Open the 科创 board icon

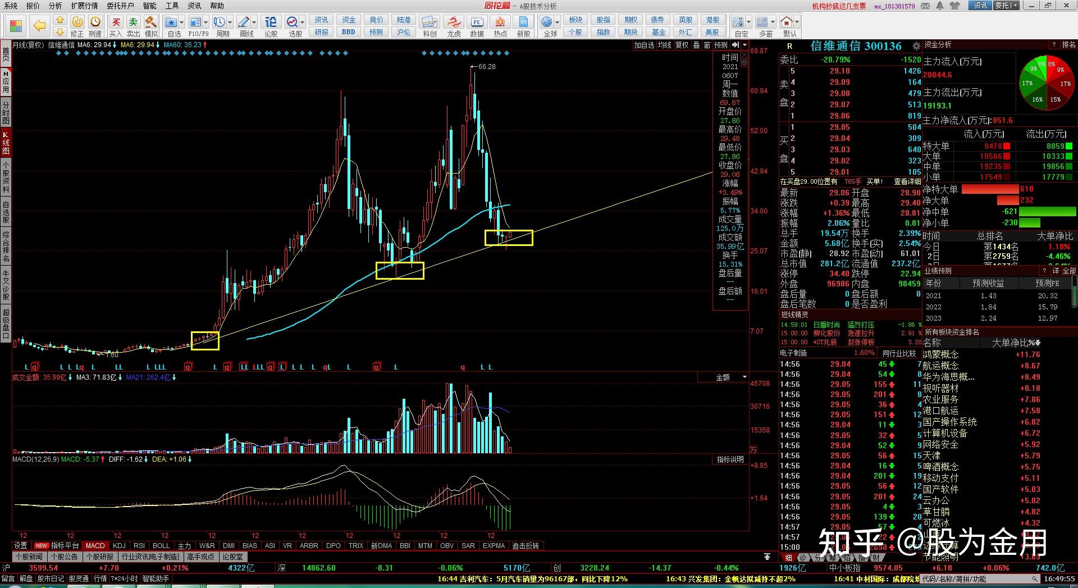(x=430, y=22)
